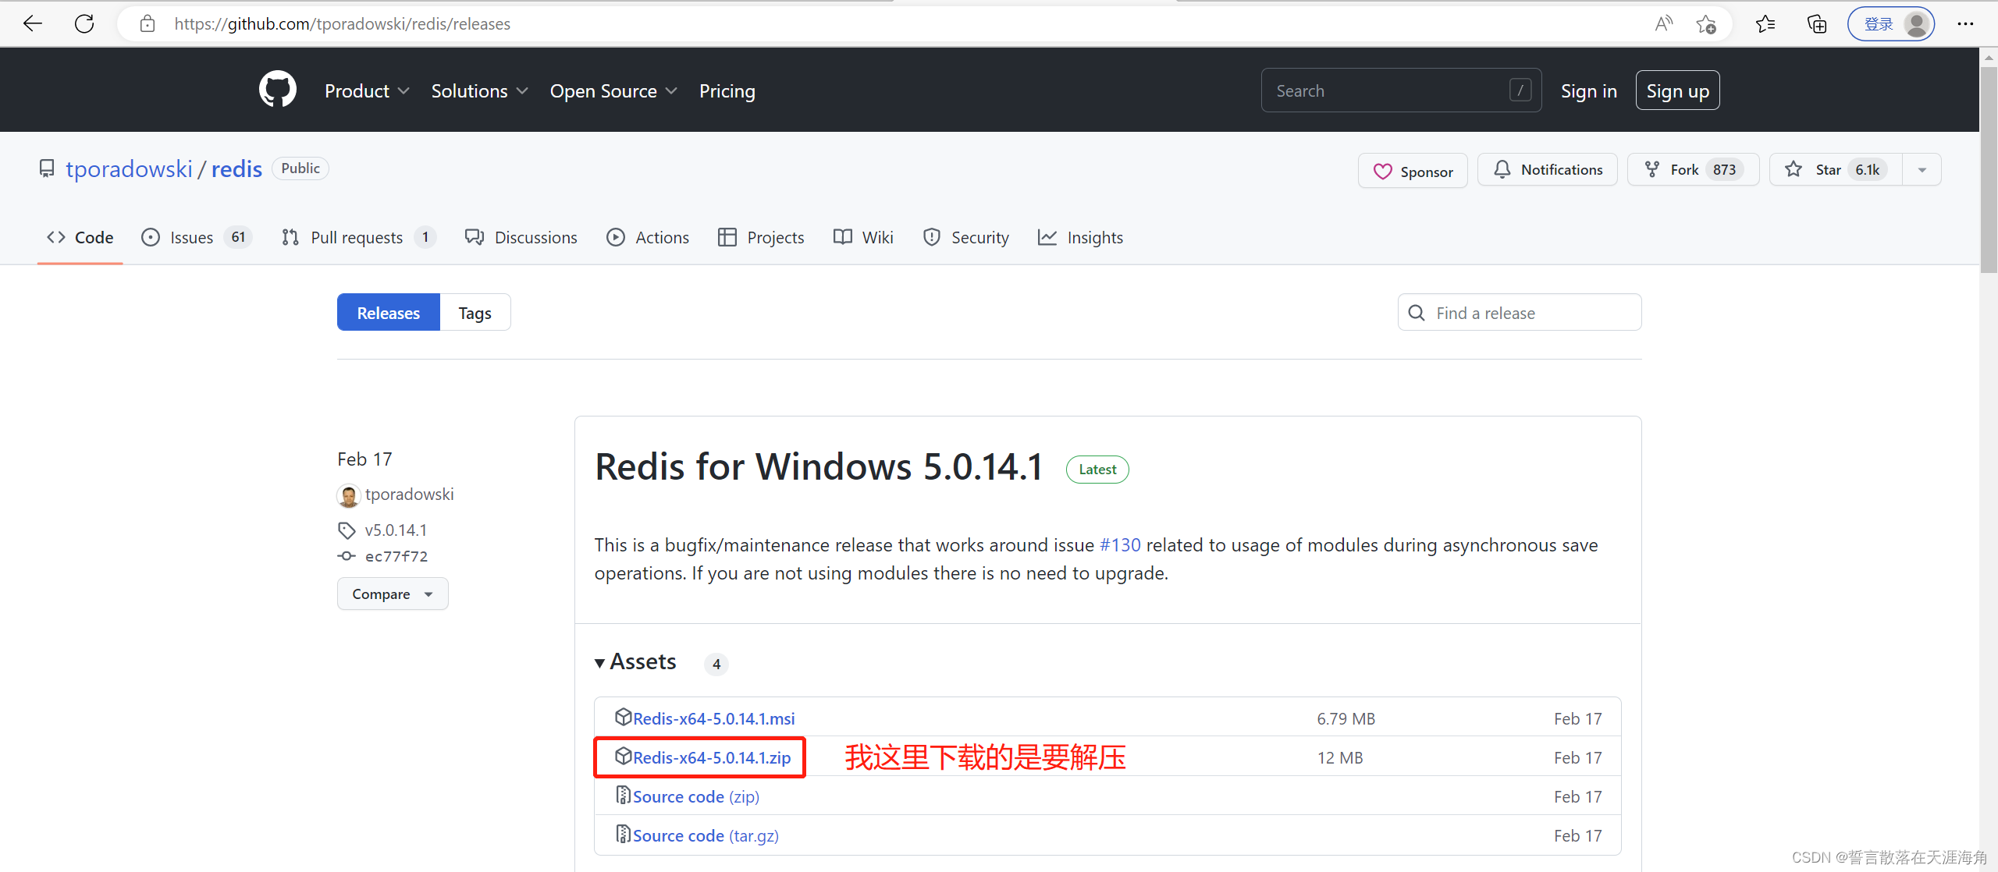
Task: Download Source code (zip)
Action: (696, 796)
